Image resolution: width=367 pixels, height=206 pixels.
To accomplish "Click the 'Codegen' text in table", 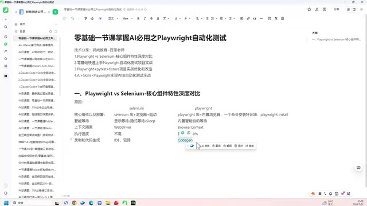I will tap(185, 140).
